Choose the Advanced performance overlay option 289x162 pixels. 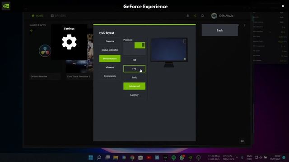134,86
